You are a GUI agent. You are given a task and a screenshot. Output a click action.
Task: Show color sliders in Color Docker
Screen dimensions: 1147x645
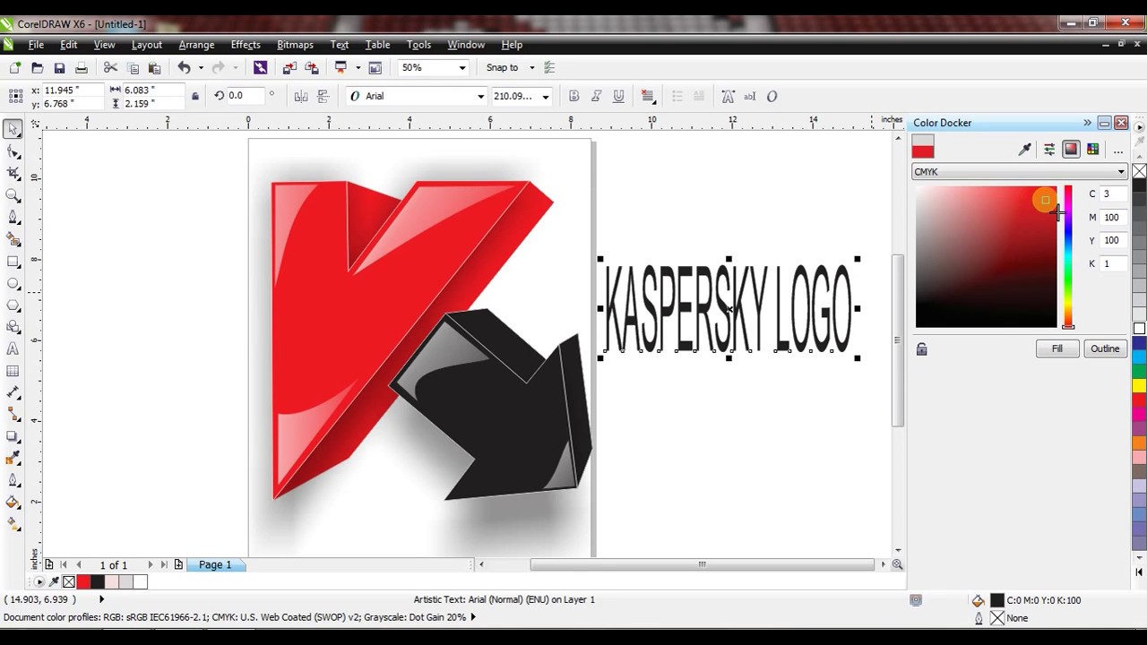[1049, 150]
